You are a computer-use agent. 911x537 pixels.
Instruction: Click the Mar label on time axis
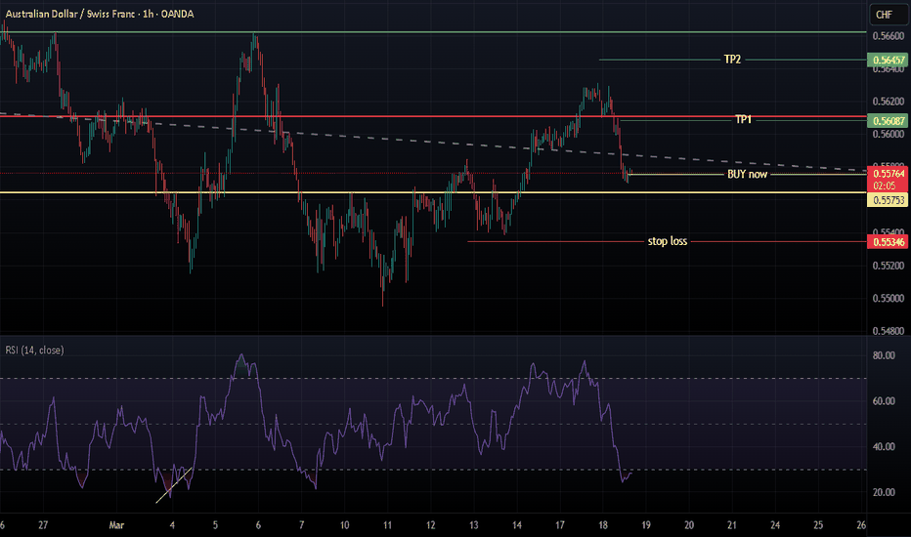(x=116, y=525)
